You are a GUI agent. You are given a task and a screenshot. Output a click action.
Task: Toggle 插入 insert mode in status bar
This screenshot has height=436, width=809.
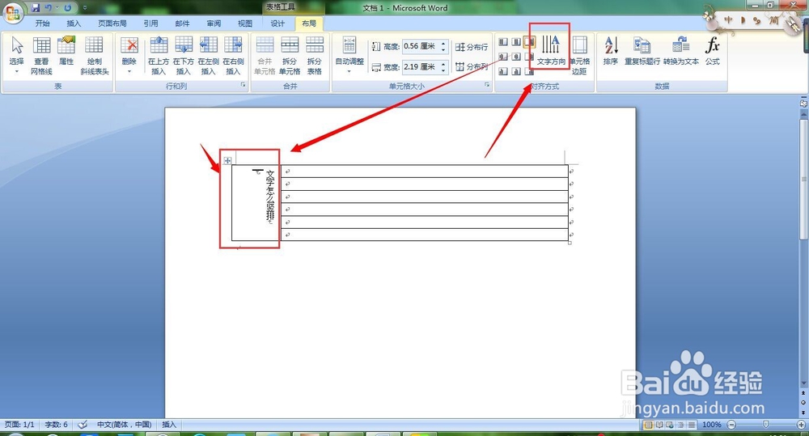tap(169, 425)
